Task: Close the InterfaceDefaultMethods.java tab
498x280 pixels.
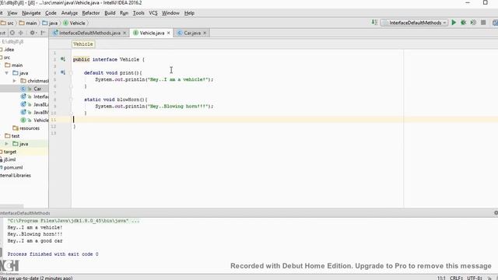Action: (124, 33)
